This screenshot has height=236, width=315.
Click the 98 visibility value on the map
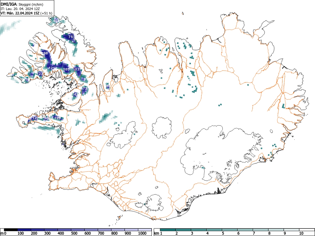click(46, 53)
